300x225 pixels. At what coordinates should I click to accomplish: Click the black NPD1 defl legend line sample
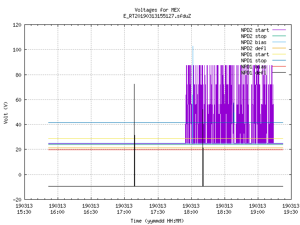(279, 73)
